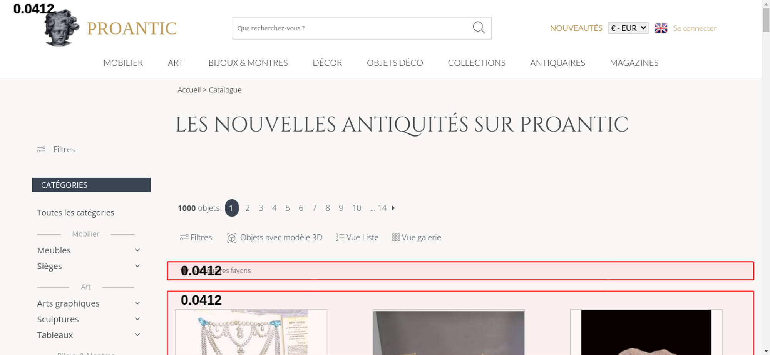The width and height of the screenshot is (770, 355).
Task: Click the magnifying glass search icon
Action: coord(479,28)
